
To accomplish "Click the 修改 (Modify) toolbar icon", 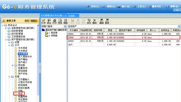I will tap(89, 21).
